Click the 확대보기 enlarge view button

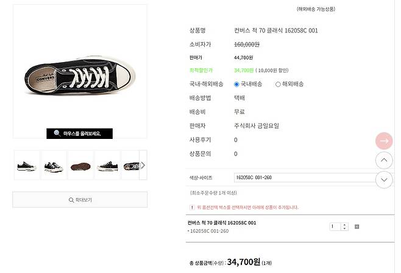pyautogui.click(x=80, y=200)
